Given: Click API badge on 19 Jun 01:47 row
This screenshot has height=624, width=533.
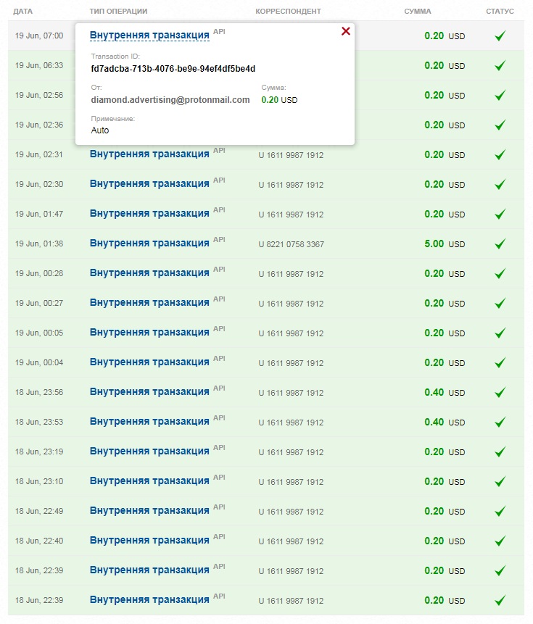Looking at the screenshot, I should (x=219, y=209).
